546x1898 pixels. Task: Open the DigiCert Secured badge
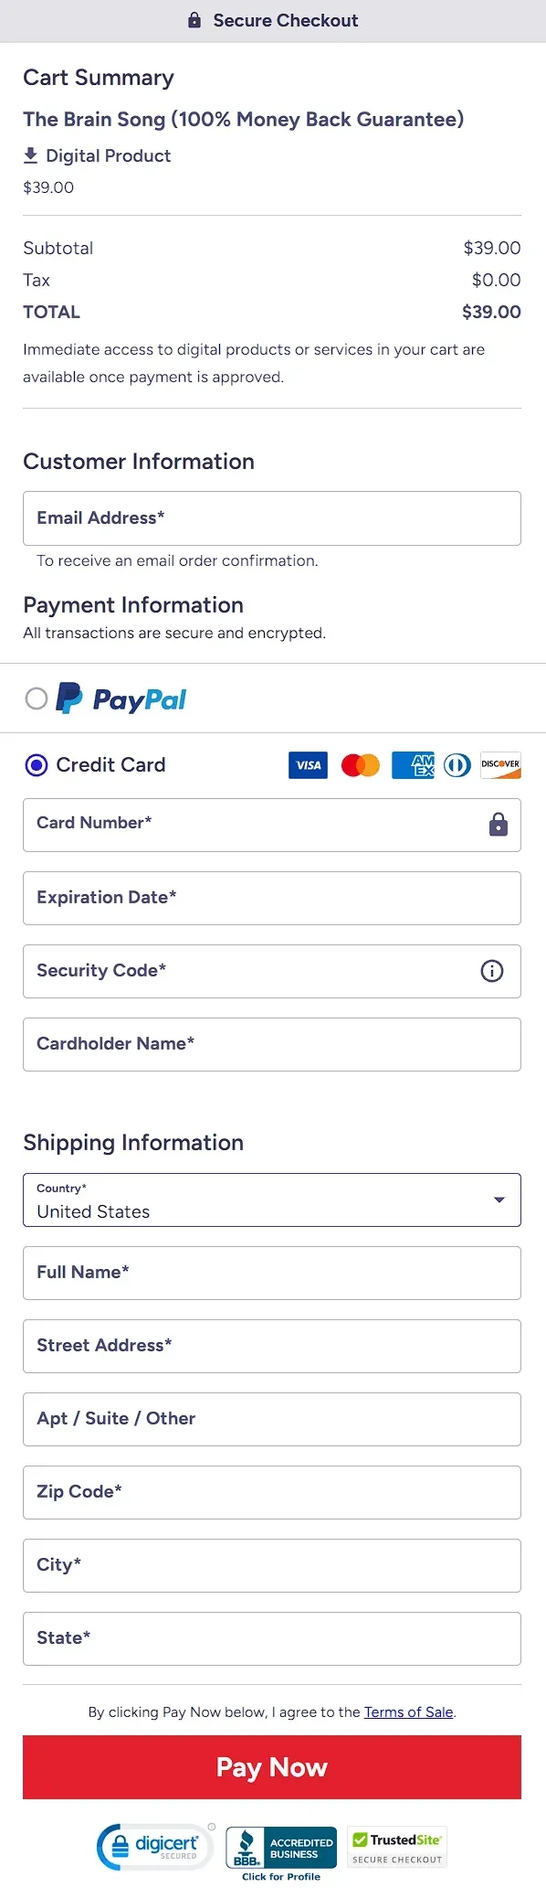click(x=155, y=1847)
